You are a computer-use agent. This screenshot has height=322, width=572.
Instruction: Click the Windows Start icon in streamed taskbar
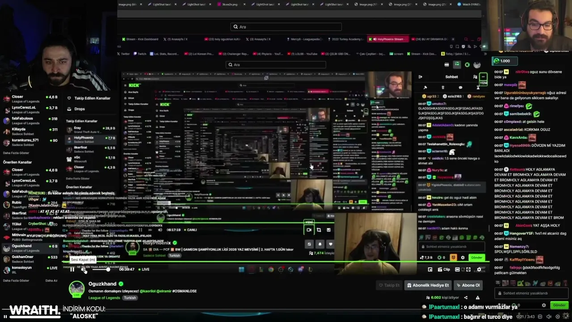pyautogui.click(x=241, y=269)
